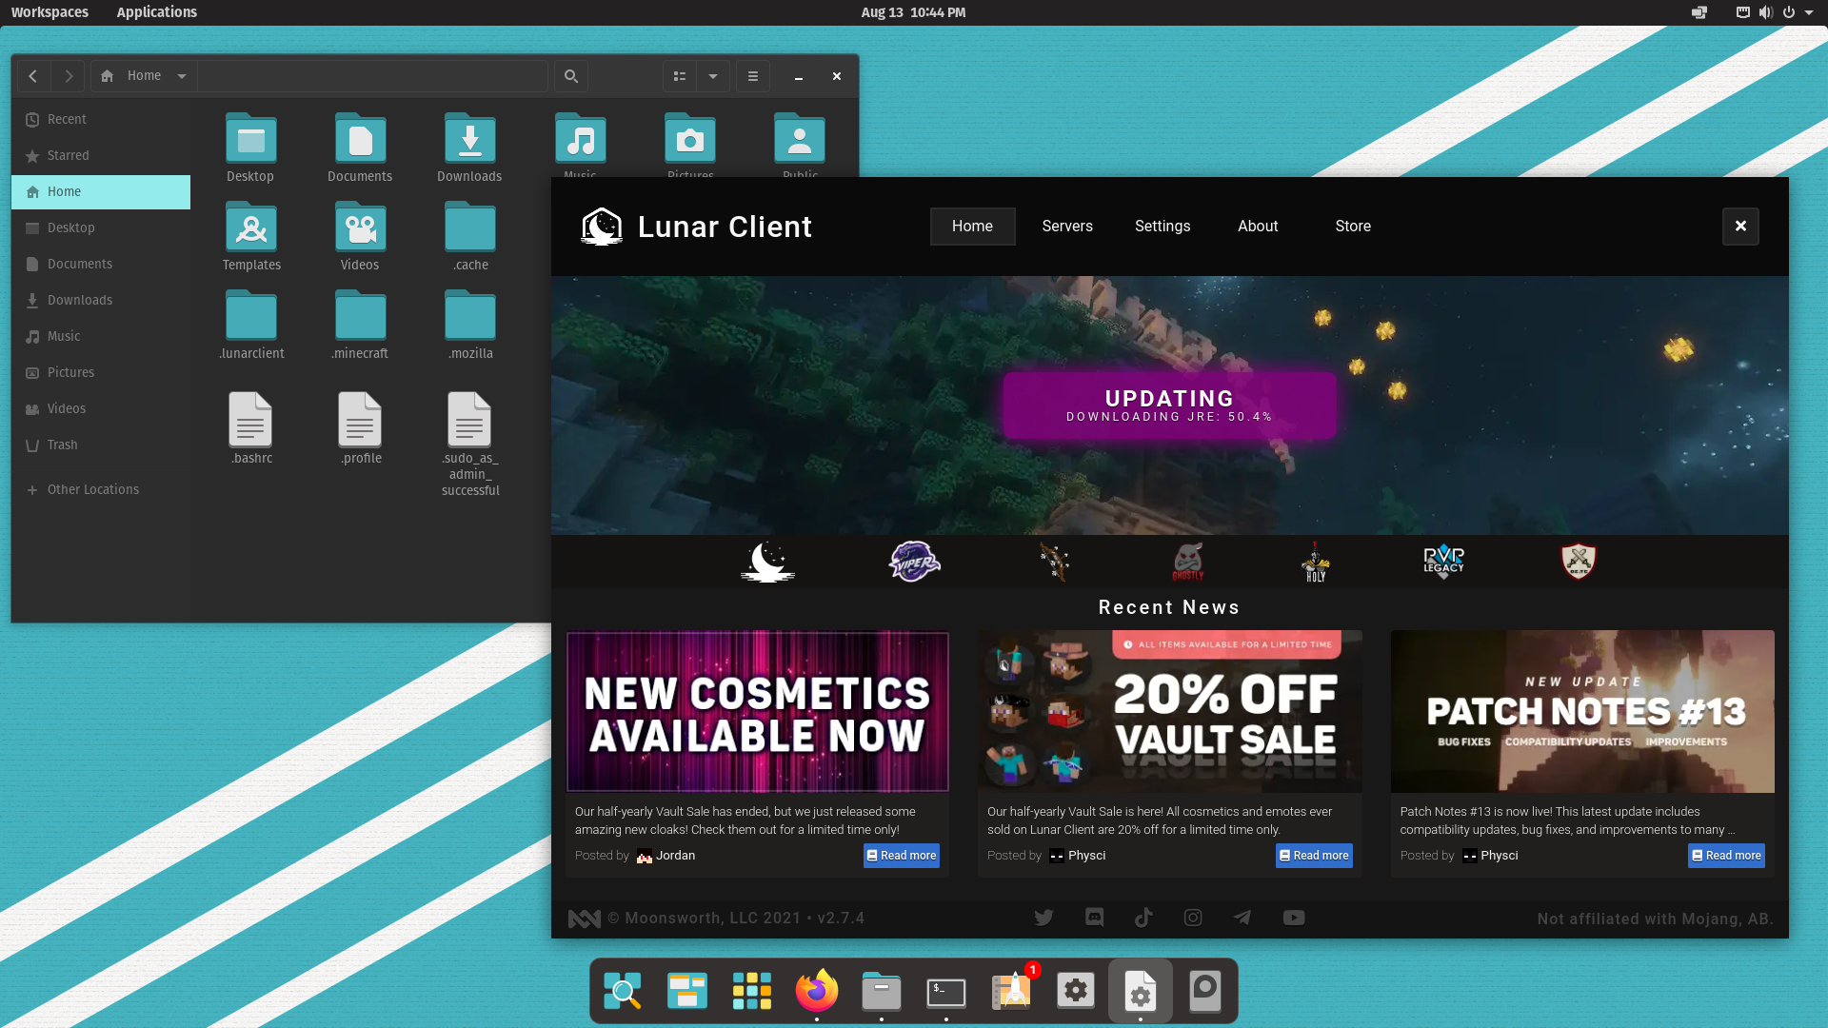Click the Updating progress button
Viewport: 1828px width, 1028px height.
1169,405
